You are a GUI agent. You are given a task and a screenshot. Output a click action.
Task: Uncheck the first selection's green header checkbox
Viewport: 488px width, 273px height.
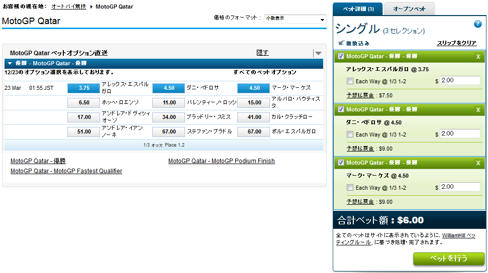(x=341, y=56)
